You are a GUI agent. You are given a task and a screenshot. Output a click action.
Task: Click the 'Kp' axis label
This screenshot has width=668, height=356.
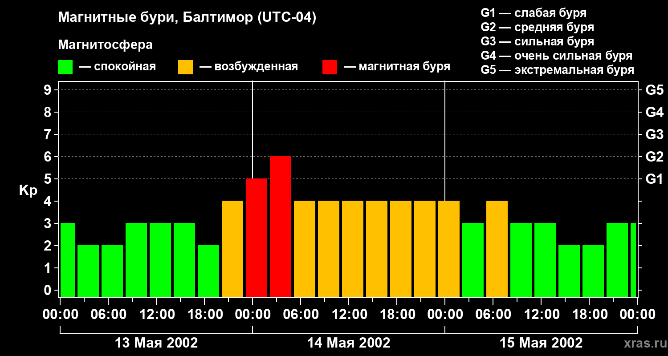coord(28,190)
